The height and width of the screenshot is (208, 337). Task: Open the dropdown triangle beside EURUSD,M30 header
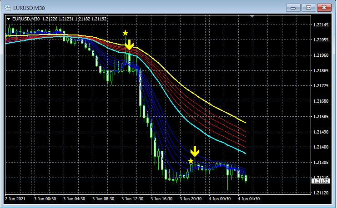click(x=8, y=19)
